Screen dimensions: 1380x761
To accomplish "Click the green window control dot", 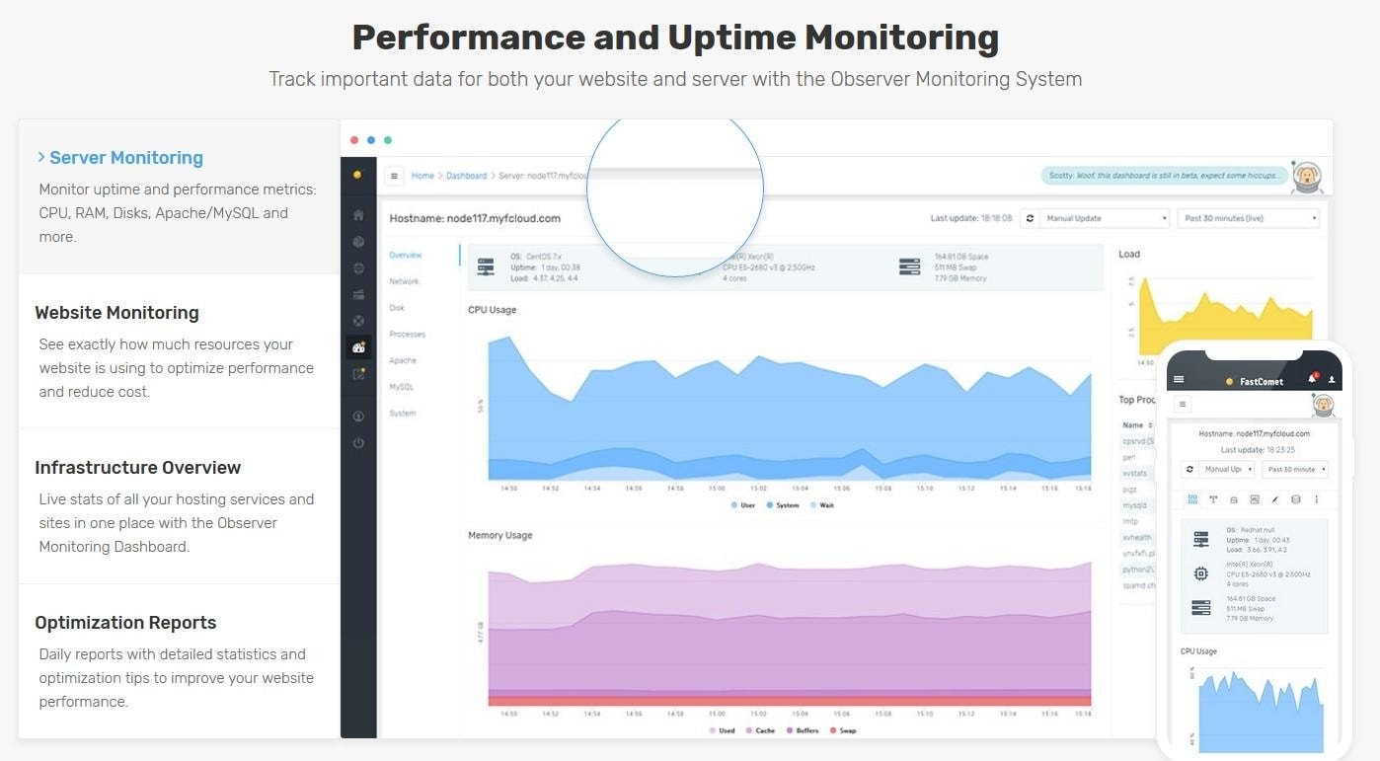I will pyautogui.click(x=388, y=140).
